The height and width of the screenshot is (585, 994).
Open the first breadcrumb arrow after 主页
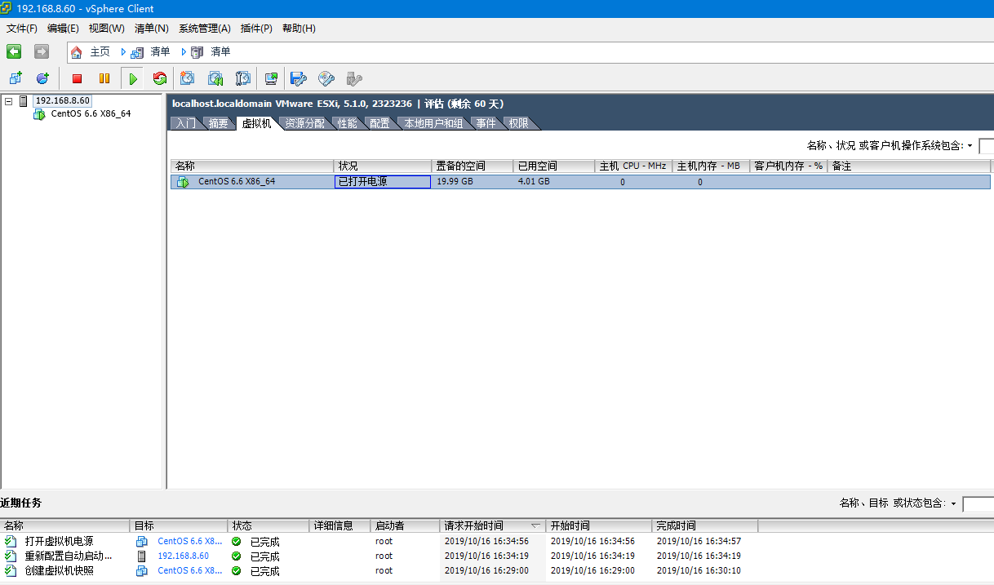coord(123,52)
